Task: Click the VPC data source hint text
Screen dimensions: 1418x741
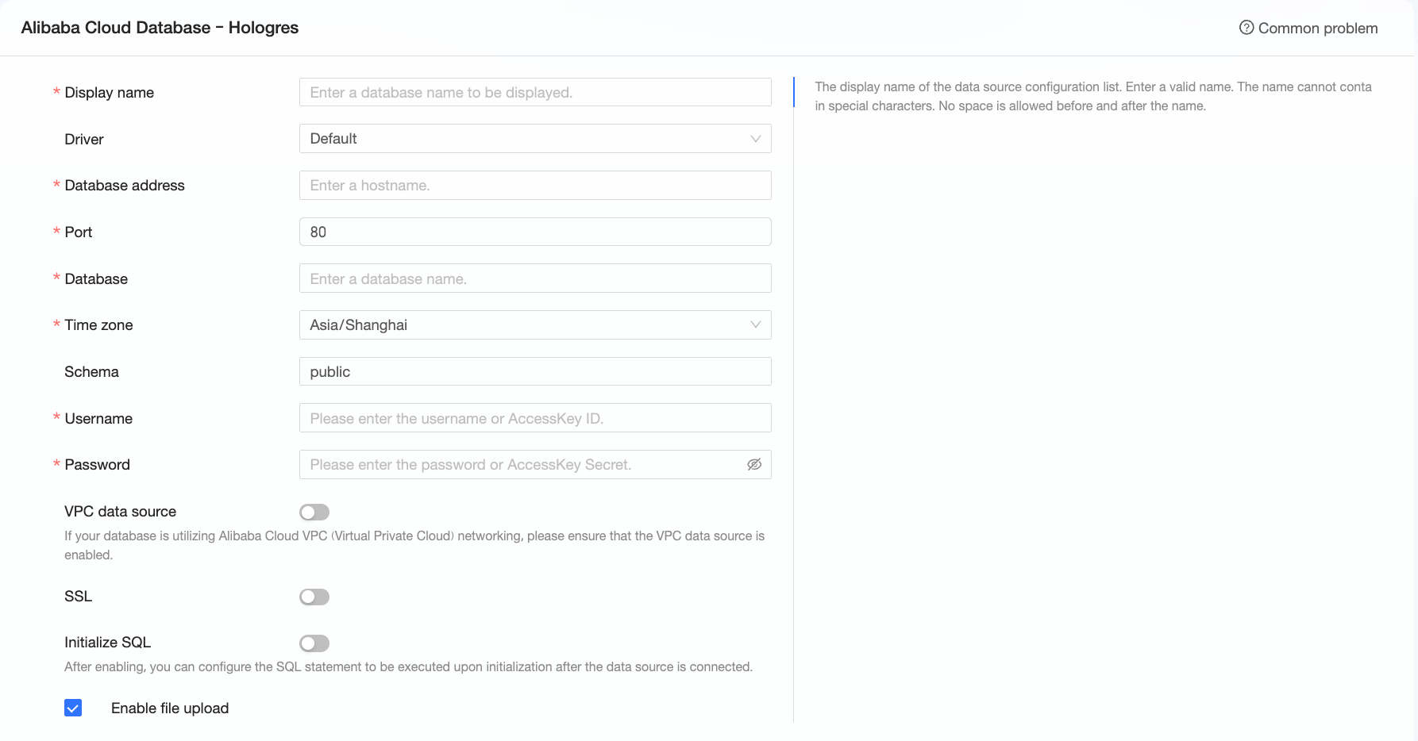Action: [x=414, y=546]
